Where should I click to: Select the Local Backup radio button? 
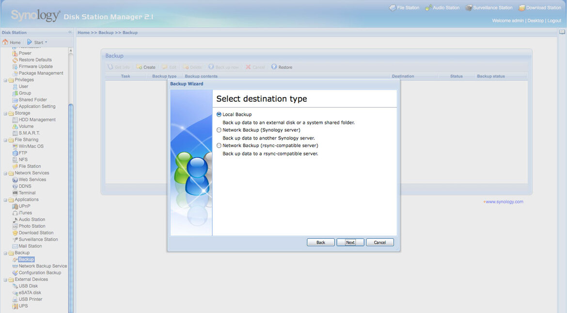click(x=219, y=114)
